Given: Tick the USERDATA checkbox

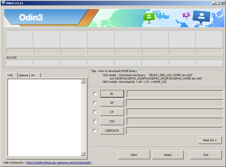Looking at the screenshot, I should 95,131.
